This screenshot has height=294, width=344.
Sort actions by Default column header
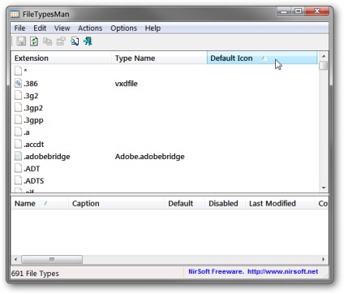coord(185,203)
